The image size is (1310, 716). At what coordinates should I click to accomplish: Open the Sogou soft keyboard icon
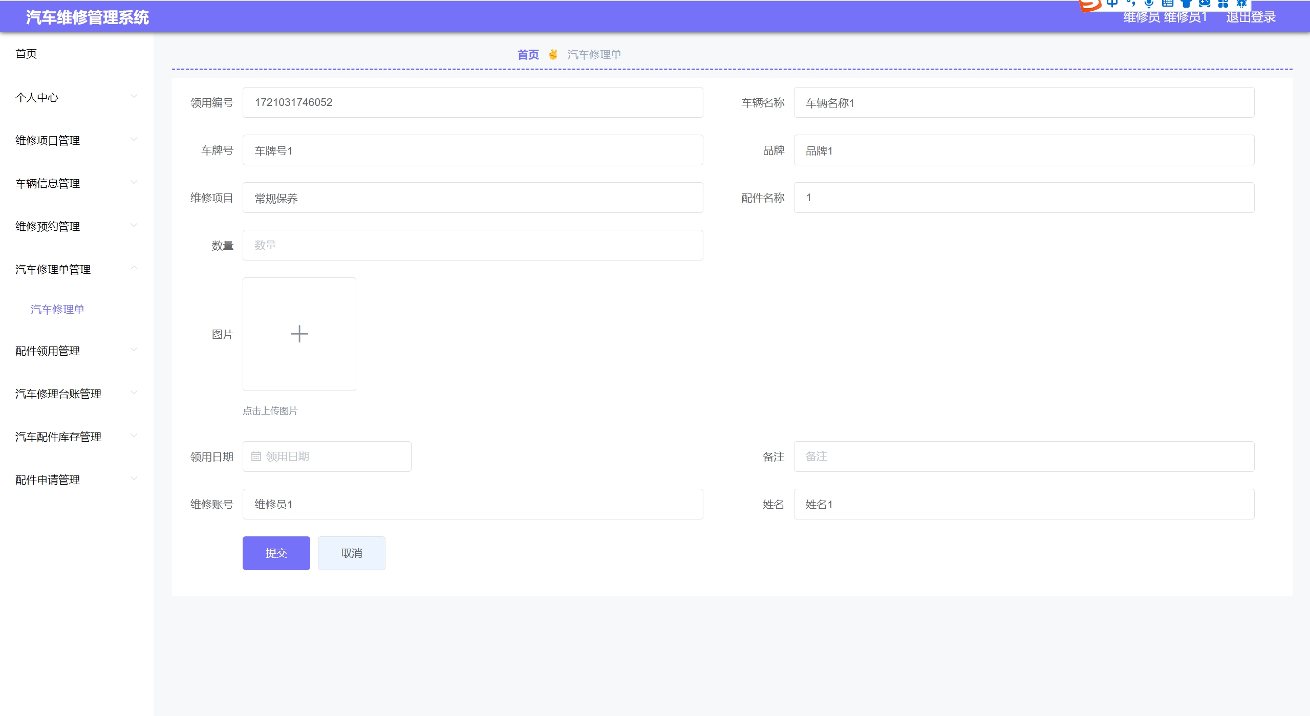click(x=1168, y=3)
